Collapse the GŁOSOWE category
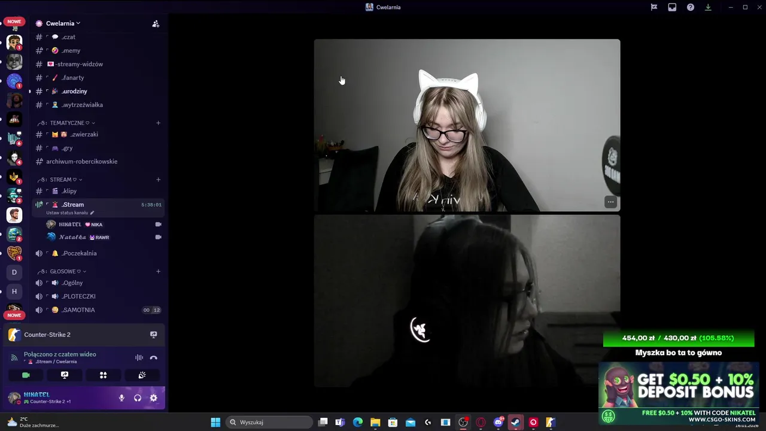Viewport: 766px width, 431px height. point(62,271)
